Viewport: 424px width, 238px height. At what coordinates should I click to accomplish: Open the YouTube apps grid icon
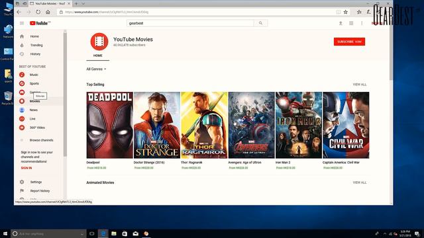click(351, 23)
